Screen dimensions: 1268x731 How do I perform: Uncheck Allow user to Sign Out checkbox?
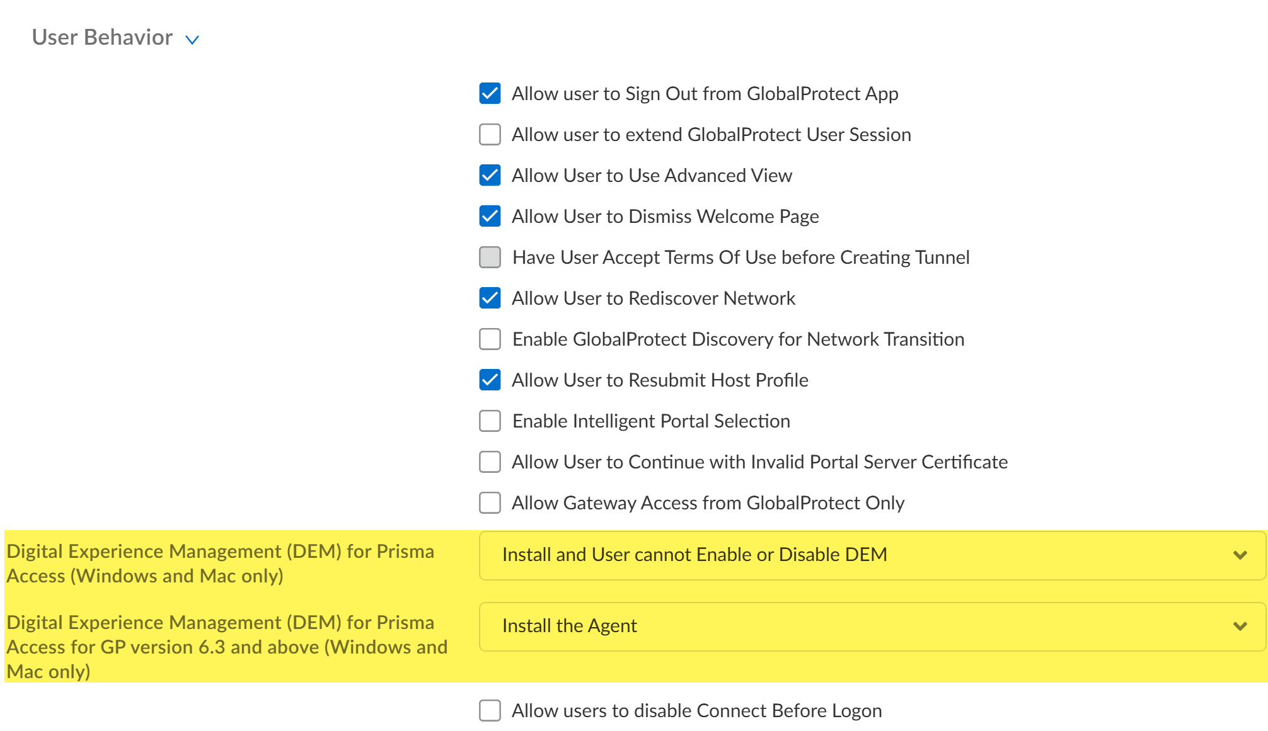pos(490,93)
